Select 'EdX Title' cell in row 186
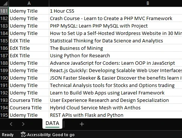This screenshot has width=182, height=138. [29, 48]
